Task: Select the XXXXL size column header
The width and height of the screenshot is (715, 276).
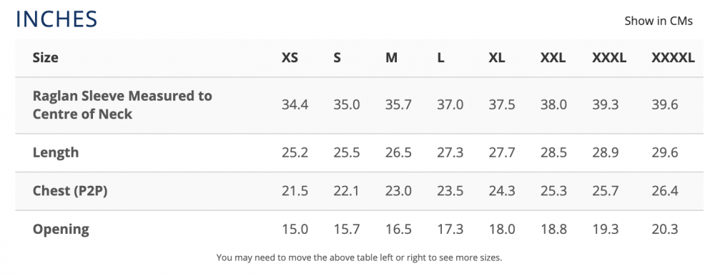Action: (x=673, y=58)
